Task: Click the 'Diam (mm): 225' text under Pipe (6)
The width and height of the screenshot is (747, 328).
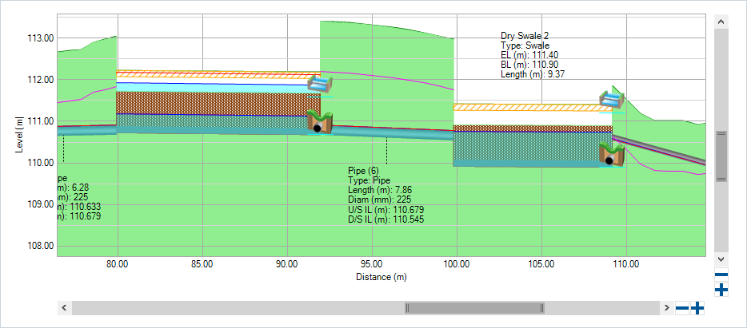Action: [x=380, y=200]
